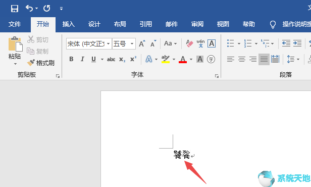Screen dimensions: 311x187
Task: Decrease paragraph indent
Action: click(x=286, y=43)
